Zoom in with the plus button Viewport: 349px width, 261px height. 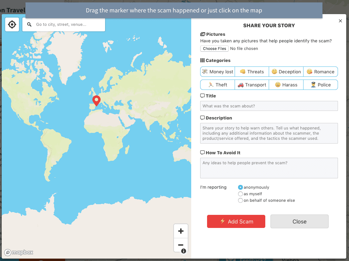coord(181,231)
